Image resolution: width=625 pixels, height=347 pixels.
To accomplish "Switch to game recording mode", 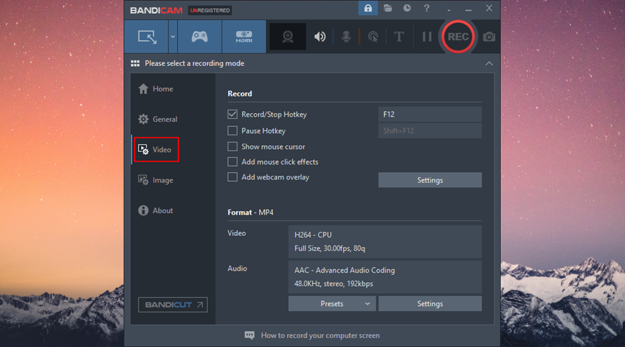I will pos(199,37).
